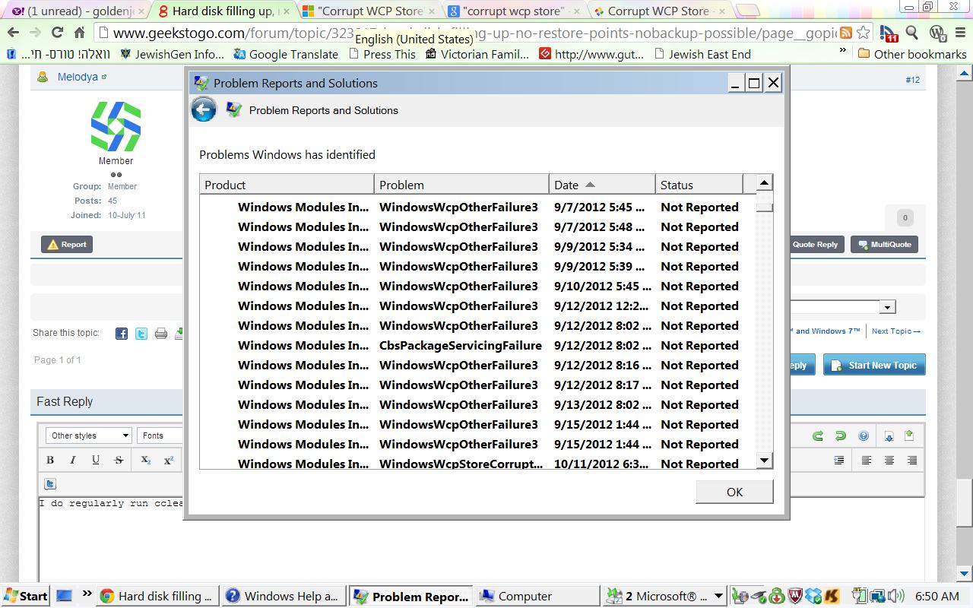The width and height of the screenshot is (973, 608).
Task: Click Show Desktop quick launch icon
Action: [x=65, y=596]
